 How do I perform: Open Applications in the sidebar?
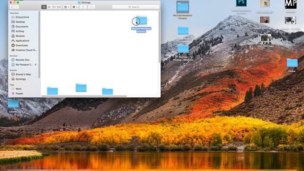tap(22, 41)
